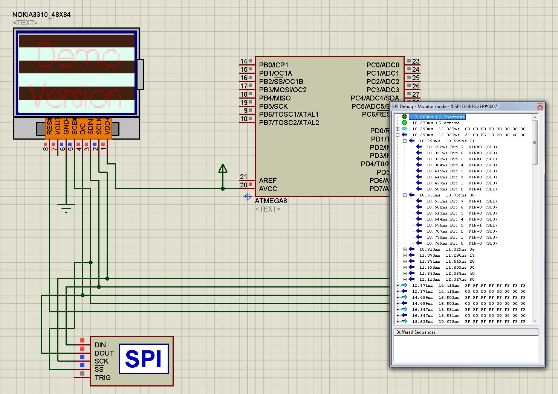Image resolution: width=558 pixels, height=394 pixels.
Task: Select the 12.371ms all-zero sequence row
Action: pyautogui.click(x=469, y=291)
